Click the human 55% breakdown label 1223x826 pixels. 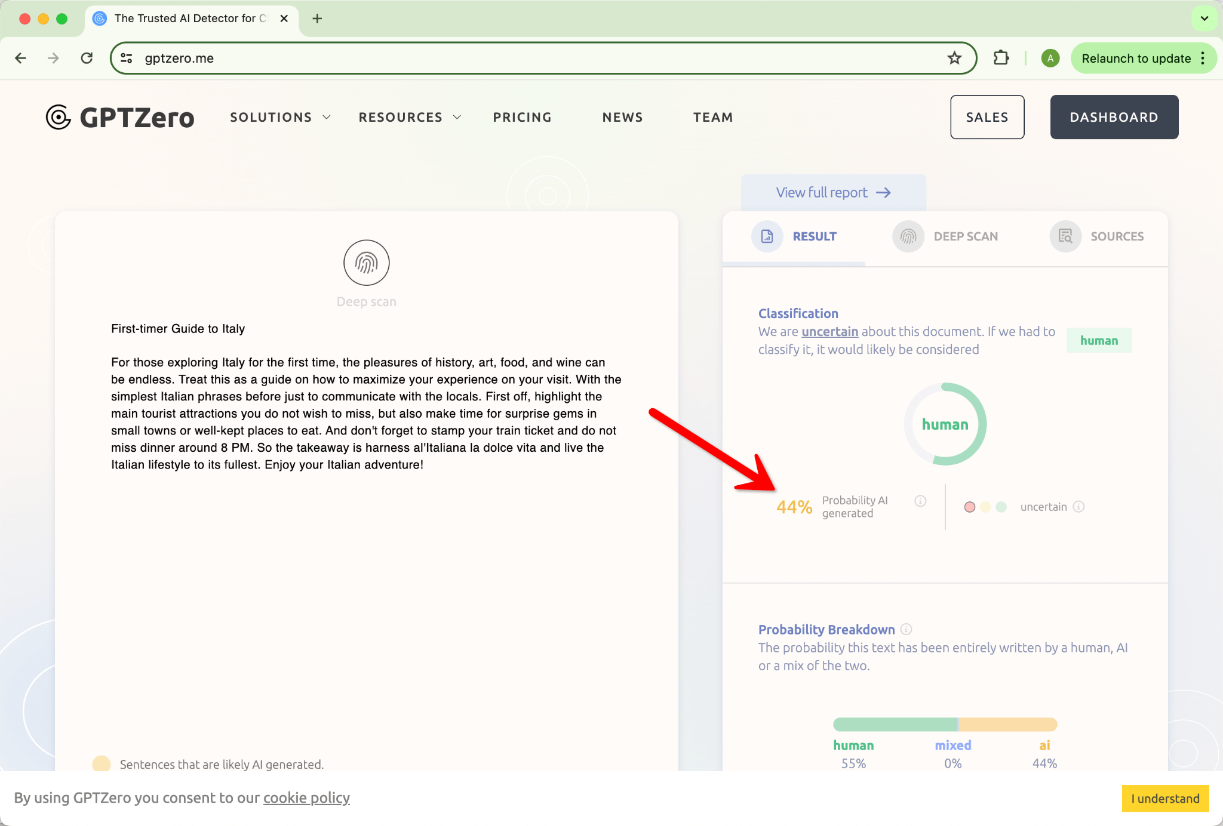(853, 754)
